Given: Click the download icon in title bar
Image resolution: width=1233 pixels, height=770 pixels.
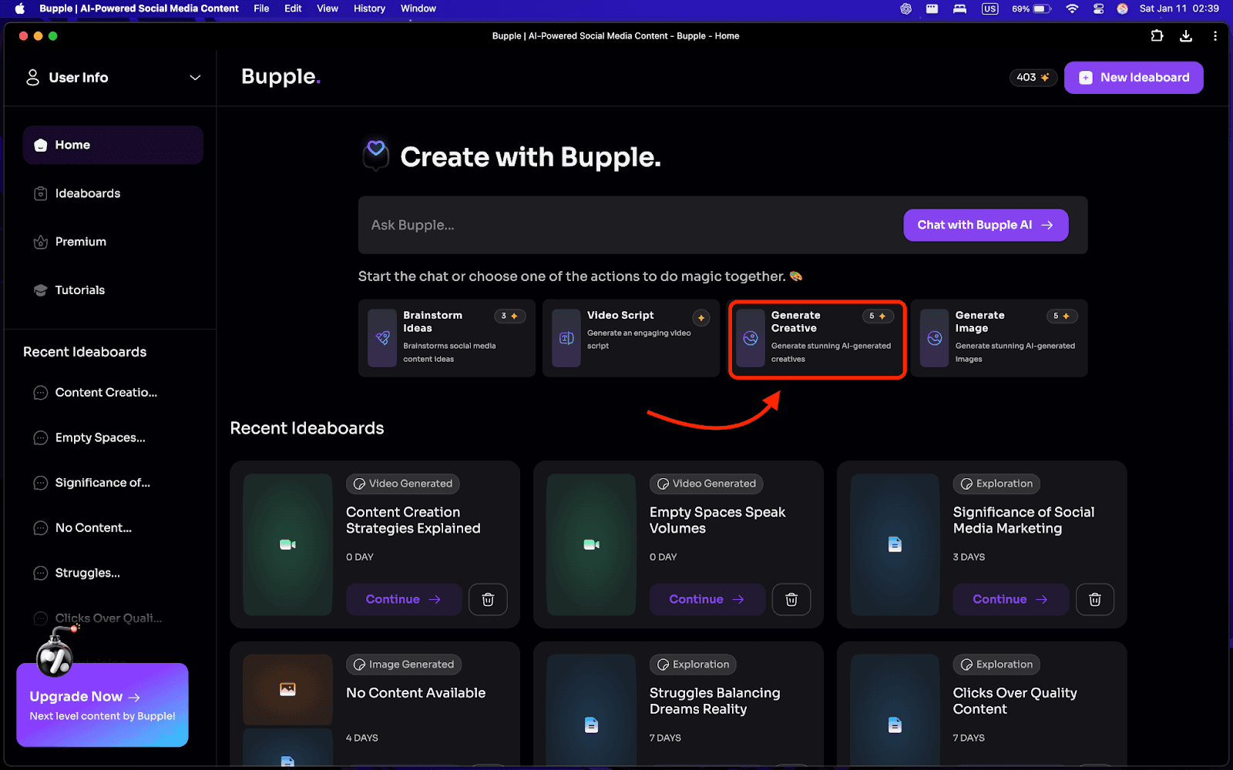Looking at the screenshot, I should tap(1186, 36).
